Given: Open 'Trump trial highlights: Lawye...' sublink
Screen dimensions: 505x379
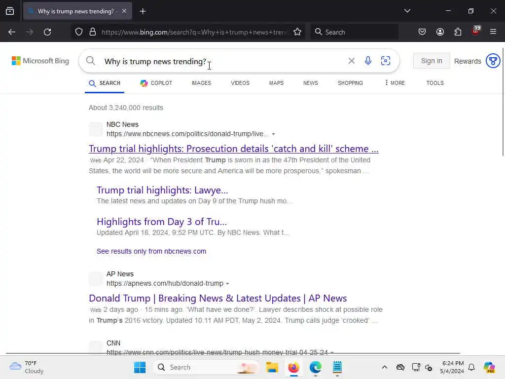Looking at the screenshot, I should (162, 190).
